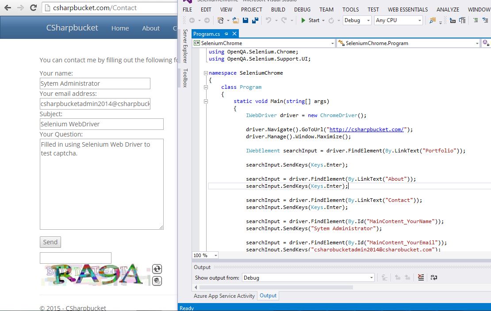Open the SeleniumChrome project navigation dropdown
This screenshot has width=491, height=311.
click(264, 43)
